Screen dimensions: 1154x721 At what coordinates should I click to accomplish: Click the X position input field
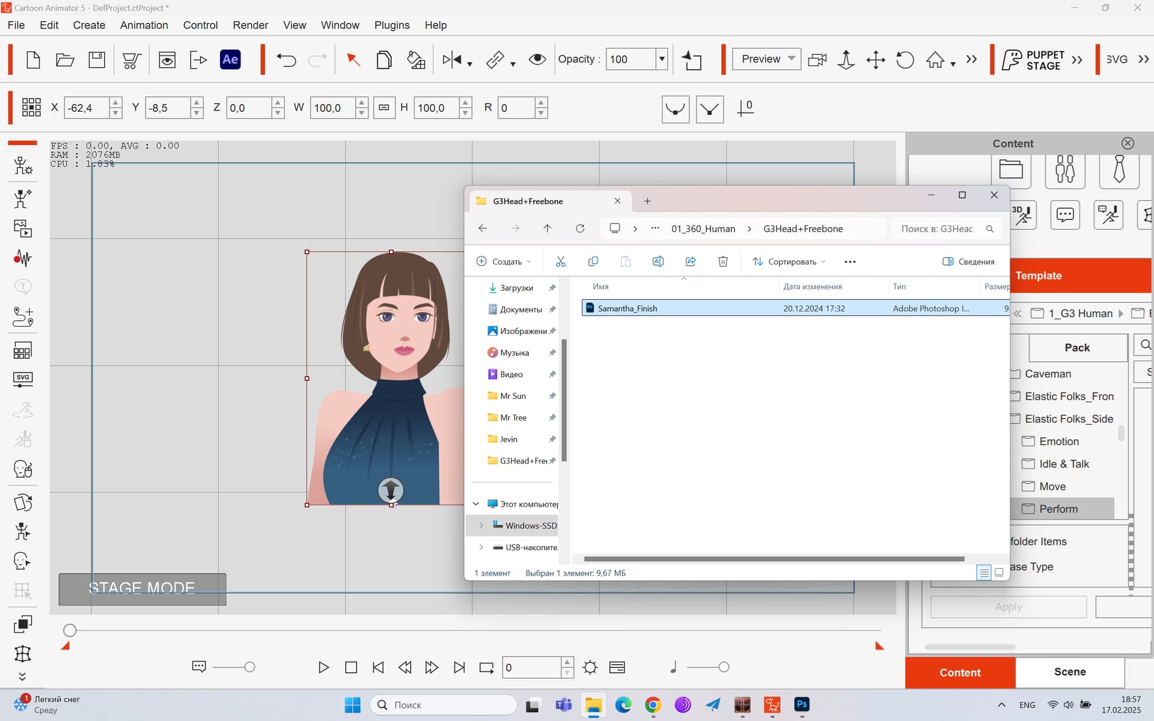[x=87, y=108]
